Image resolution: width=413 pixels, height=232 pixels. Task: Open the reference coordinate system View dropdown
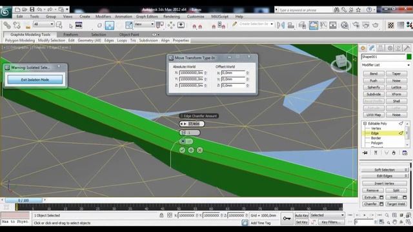144,24
